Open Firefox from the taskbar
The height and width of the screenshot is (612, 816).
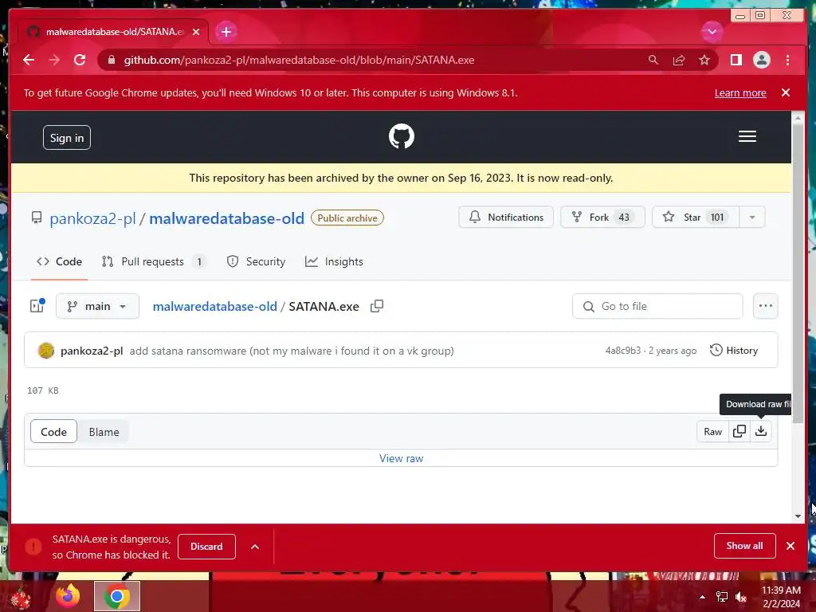pos(68,596)
